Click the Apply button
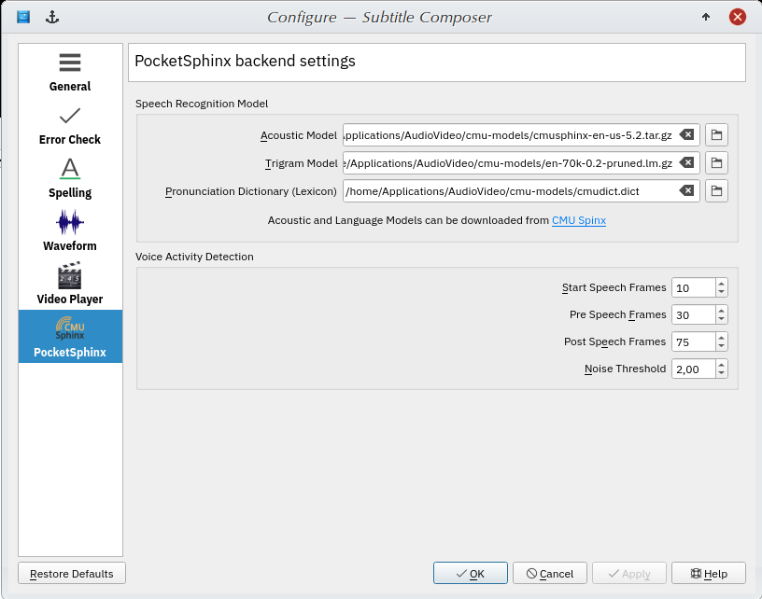 (628, 573)
